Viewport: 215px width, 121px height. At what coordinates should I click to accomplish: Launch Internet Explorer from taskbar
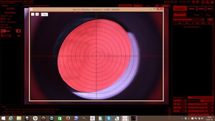(11, 118)
